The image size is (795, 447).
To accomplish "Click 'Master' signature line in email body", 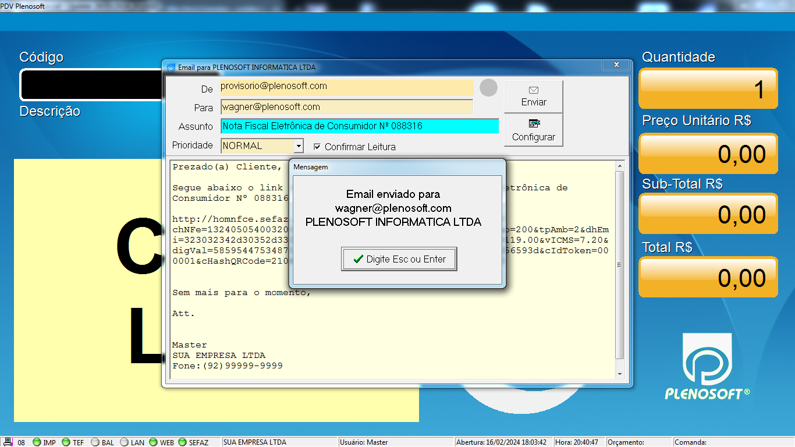I will (x=190, y=345).
